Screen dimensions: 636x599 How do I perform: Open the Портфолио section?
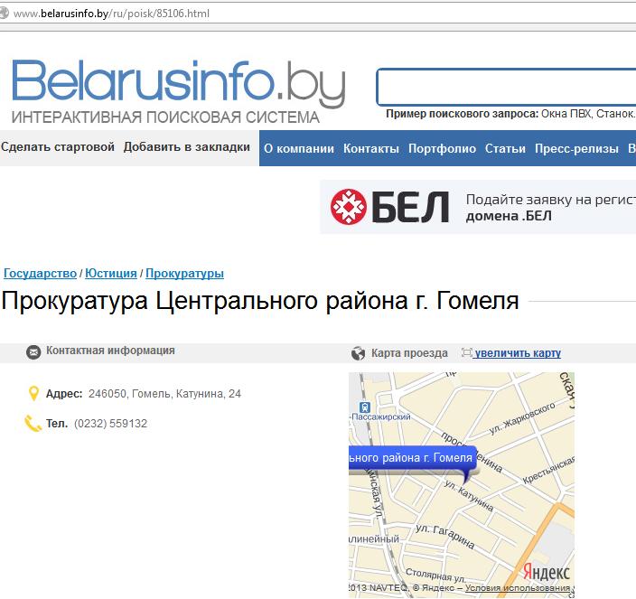(442, 149)
